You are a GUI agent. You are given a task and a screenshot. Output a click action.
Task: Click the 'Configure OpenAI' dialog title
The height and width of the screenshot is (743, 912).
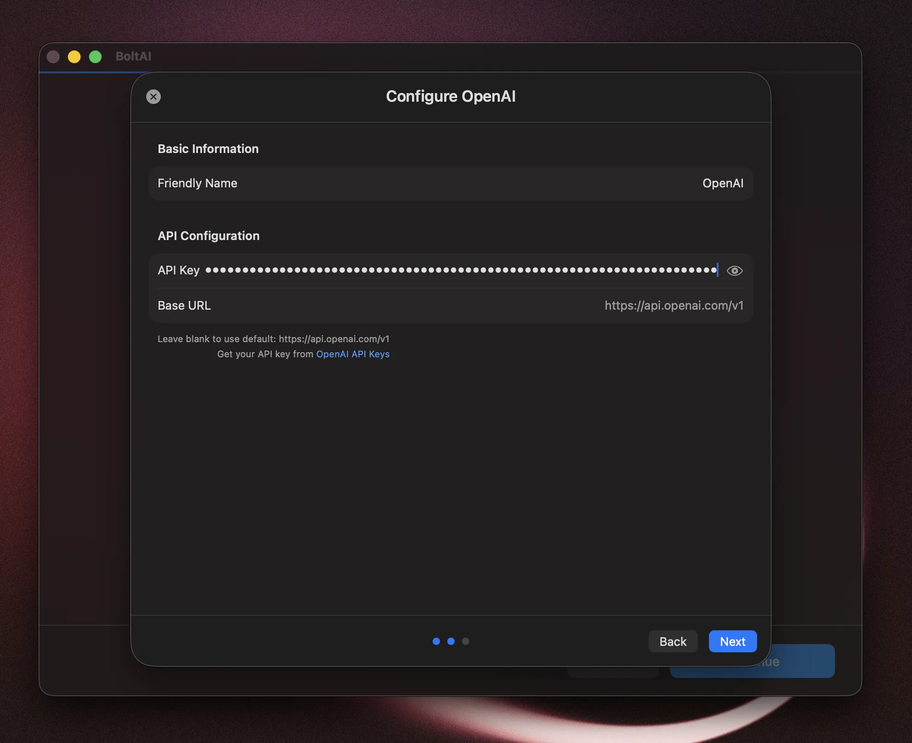pos(451,97)
